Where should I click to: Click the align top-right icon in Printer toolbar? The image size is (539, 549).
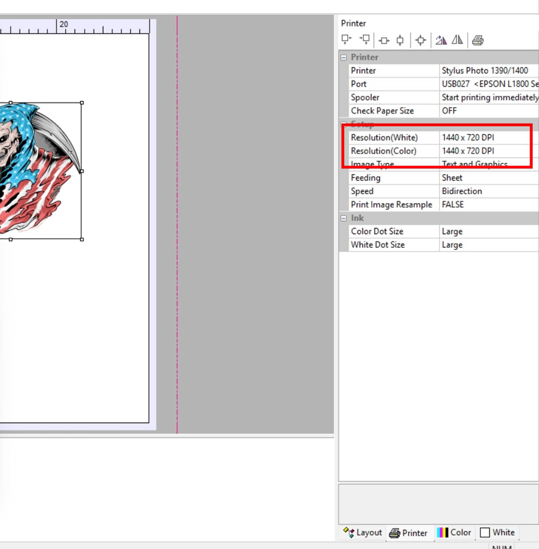click(x=364, y=40)
